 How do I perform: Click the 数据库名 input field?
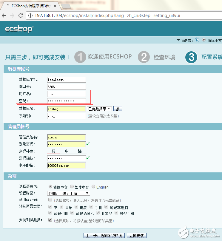click(x=66, y=109)
